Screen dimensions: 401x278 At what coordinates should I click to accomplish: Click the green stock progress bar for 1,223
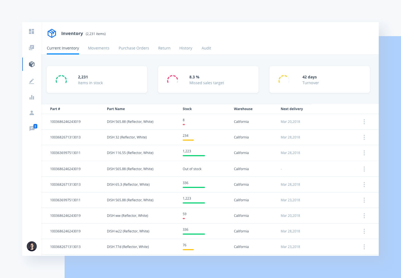pos(194,156)
